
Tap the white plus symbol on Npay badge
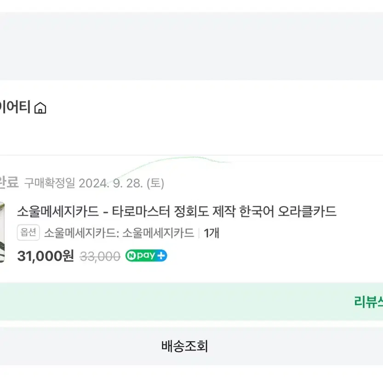[161, 256]
